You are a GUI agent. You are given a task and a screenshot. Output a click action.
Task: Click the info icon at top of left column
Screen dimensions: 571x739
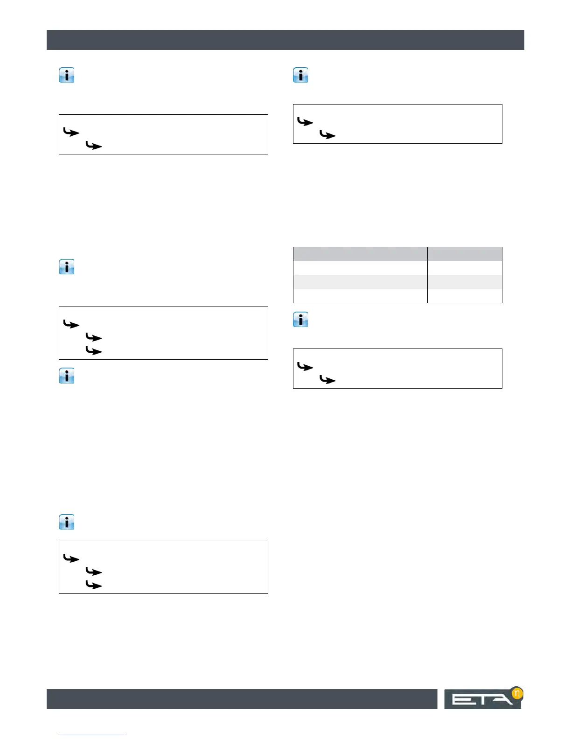point(67,76)
